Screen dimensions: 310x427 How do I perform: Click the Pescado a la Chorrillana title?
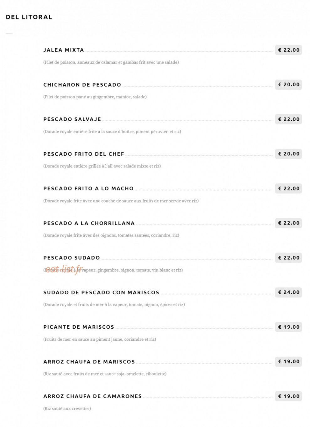[89, 223]
